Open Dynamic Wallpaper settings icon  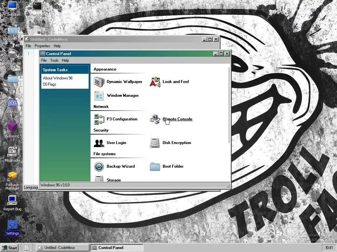click(99, 82)
